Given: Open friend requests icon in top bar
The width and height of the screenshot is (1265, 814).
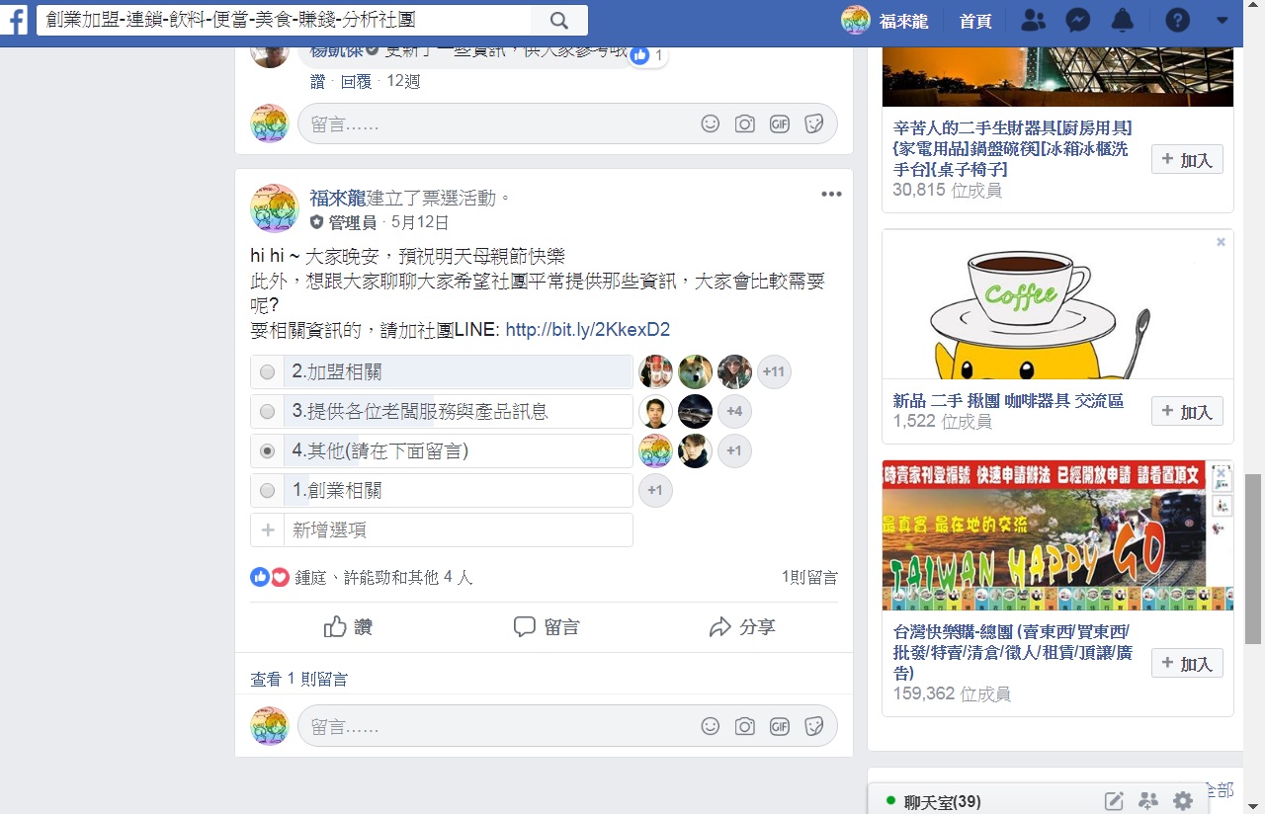Looking at the screenshot, I should tap(1034, 20).
